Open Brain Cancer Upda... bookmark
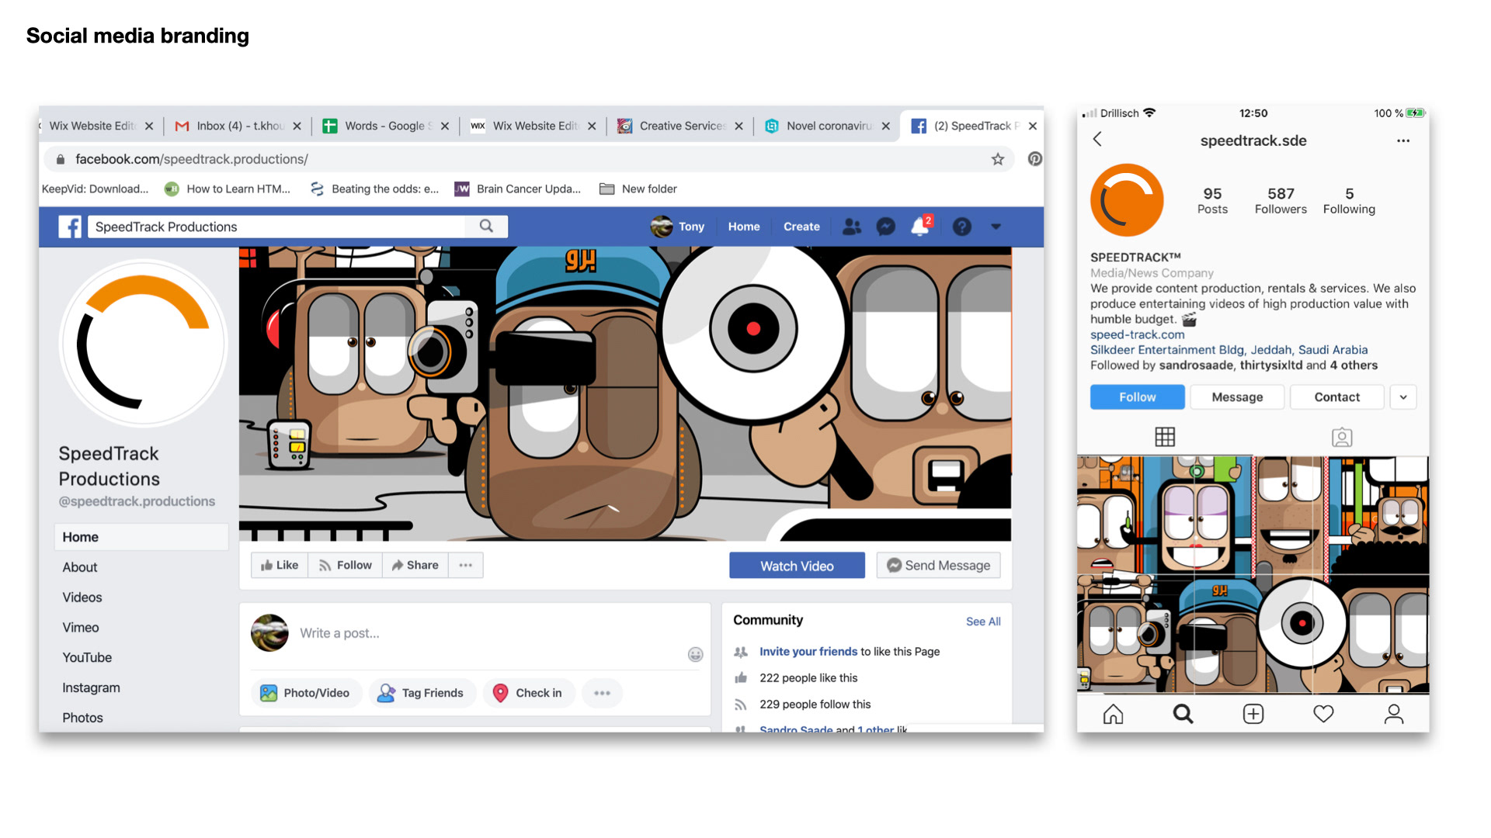The width and height of the screenshot is (1491, 838). 518,189
